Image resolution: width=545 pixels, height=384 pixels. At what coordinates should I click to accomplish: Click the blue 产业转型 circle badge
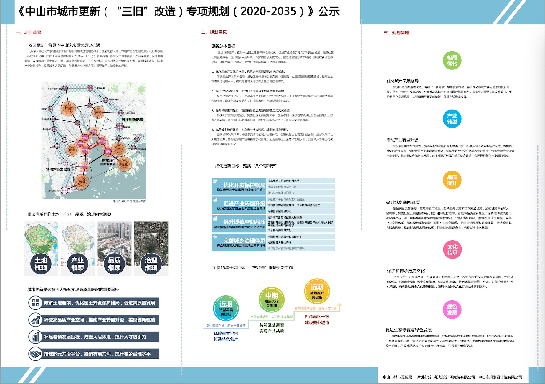pos(452,119)
